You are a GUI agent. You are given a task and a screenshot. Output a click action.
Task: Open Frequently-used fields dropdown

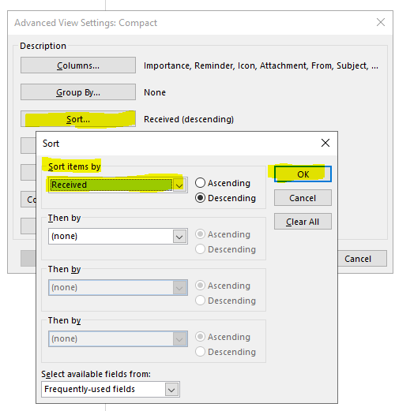(171, 390)
